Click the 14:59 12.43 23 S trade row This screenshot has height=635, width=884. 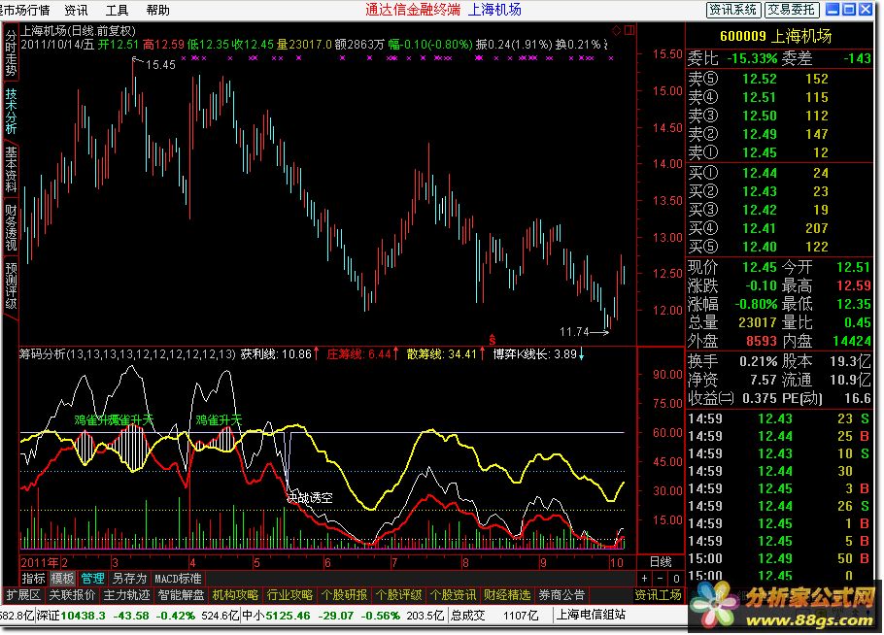point(778,418)
